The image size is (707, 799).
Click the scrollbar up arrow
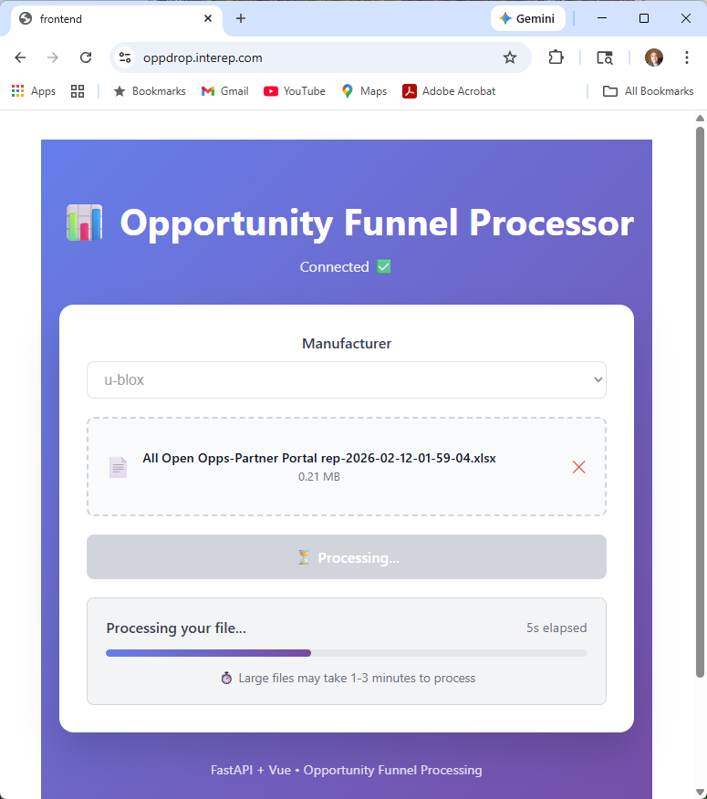point(700,119)
